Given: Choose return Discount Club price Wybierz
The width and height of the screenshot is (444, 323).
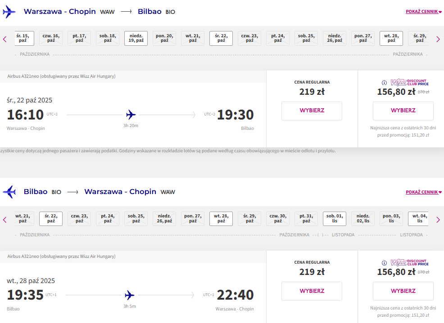Looking at the screenshot, I should click(x=403, y=291).
